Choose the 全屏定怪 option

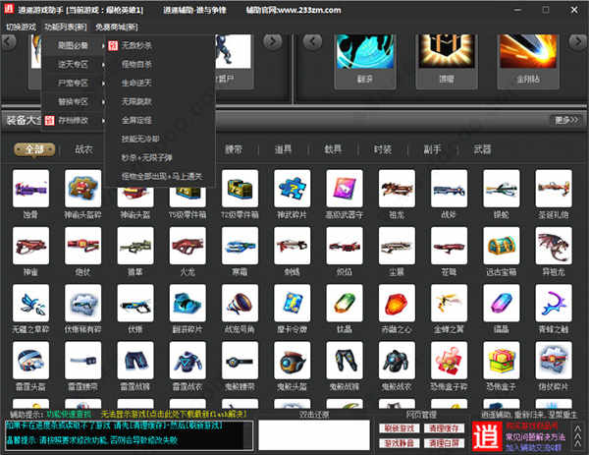136,120
